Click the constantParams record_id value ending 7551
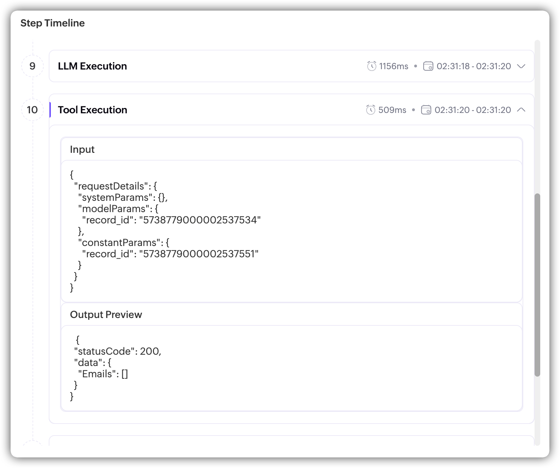This screenshot has height=468, width=560. tap(199, 254)
